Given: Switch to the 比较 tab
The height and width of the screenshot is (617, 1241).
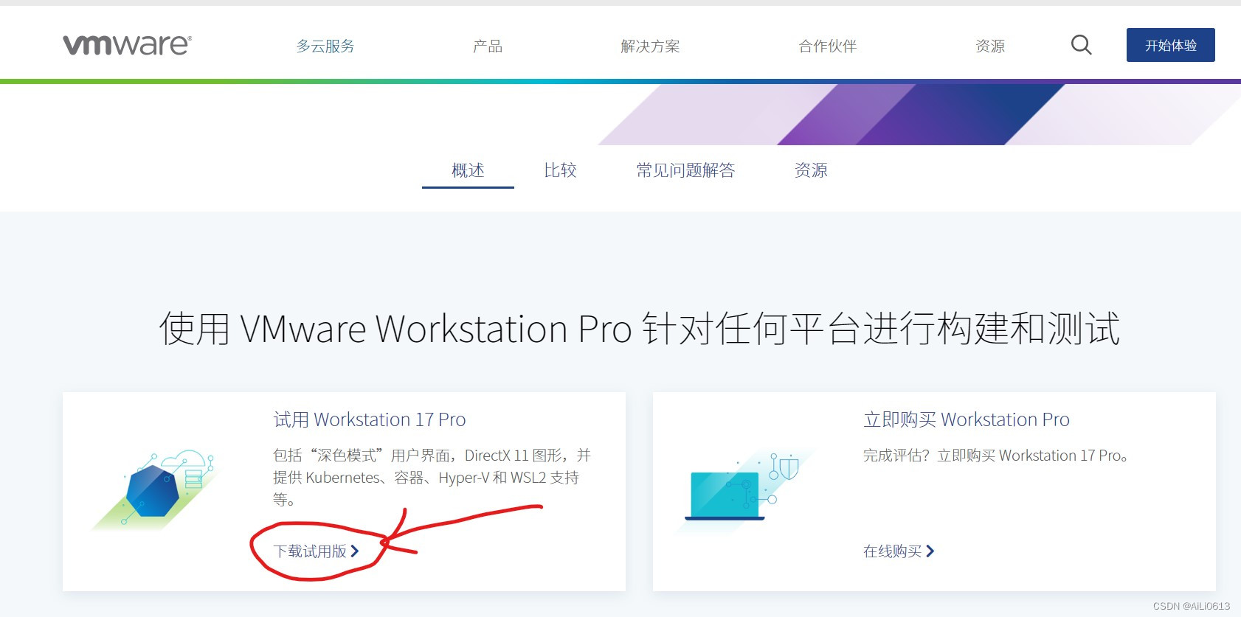Looking at the screenshot, I should 560,170.
